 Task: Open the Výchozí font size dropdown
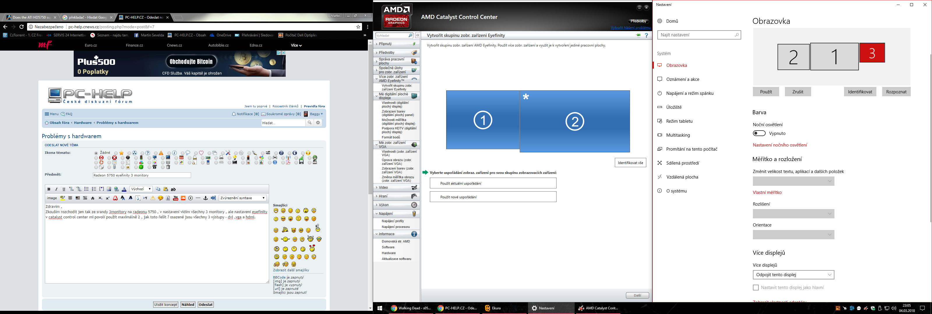141,189
